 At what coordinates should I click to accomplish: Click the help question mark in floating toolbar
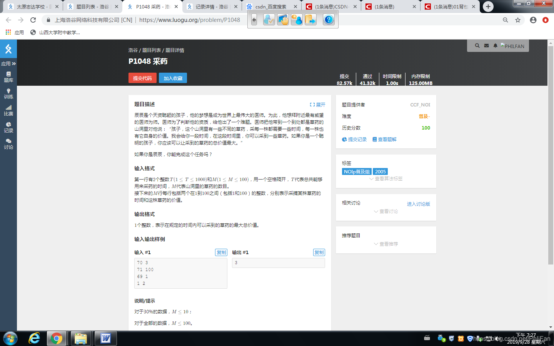[x=329, y=20]
